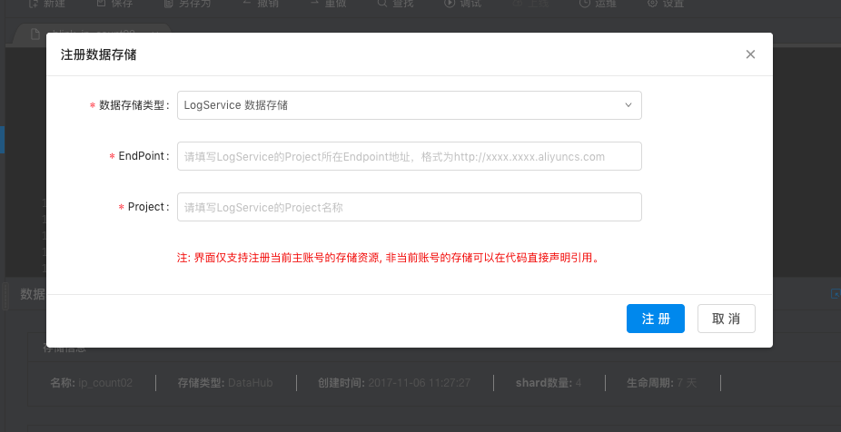The image size is (841, 432).
Task: Click the chevron arrow of 数据存储类型 combo box
Action: [628, 105]
